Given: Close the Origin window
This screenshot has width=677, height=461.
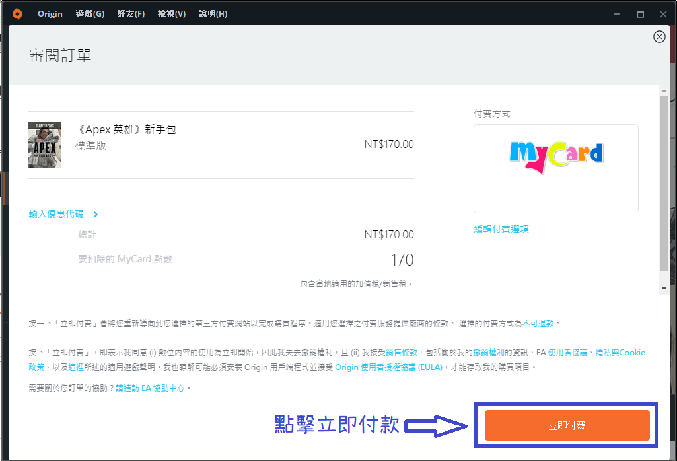Looking at the screenshot, I should [664, 14].
